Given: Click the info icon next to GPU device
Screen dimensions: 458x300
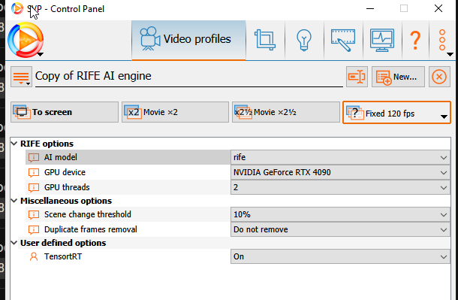Looking at the screenshot, I should pos(34,172).
